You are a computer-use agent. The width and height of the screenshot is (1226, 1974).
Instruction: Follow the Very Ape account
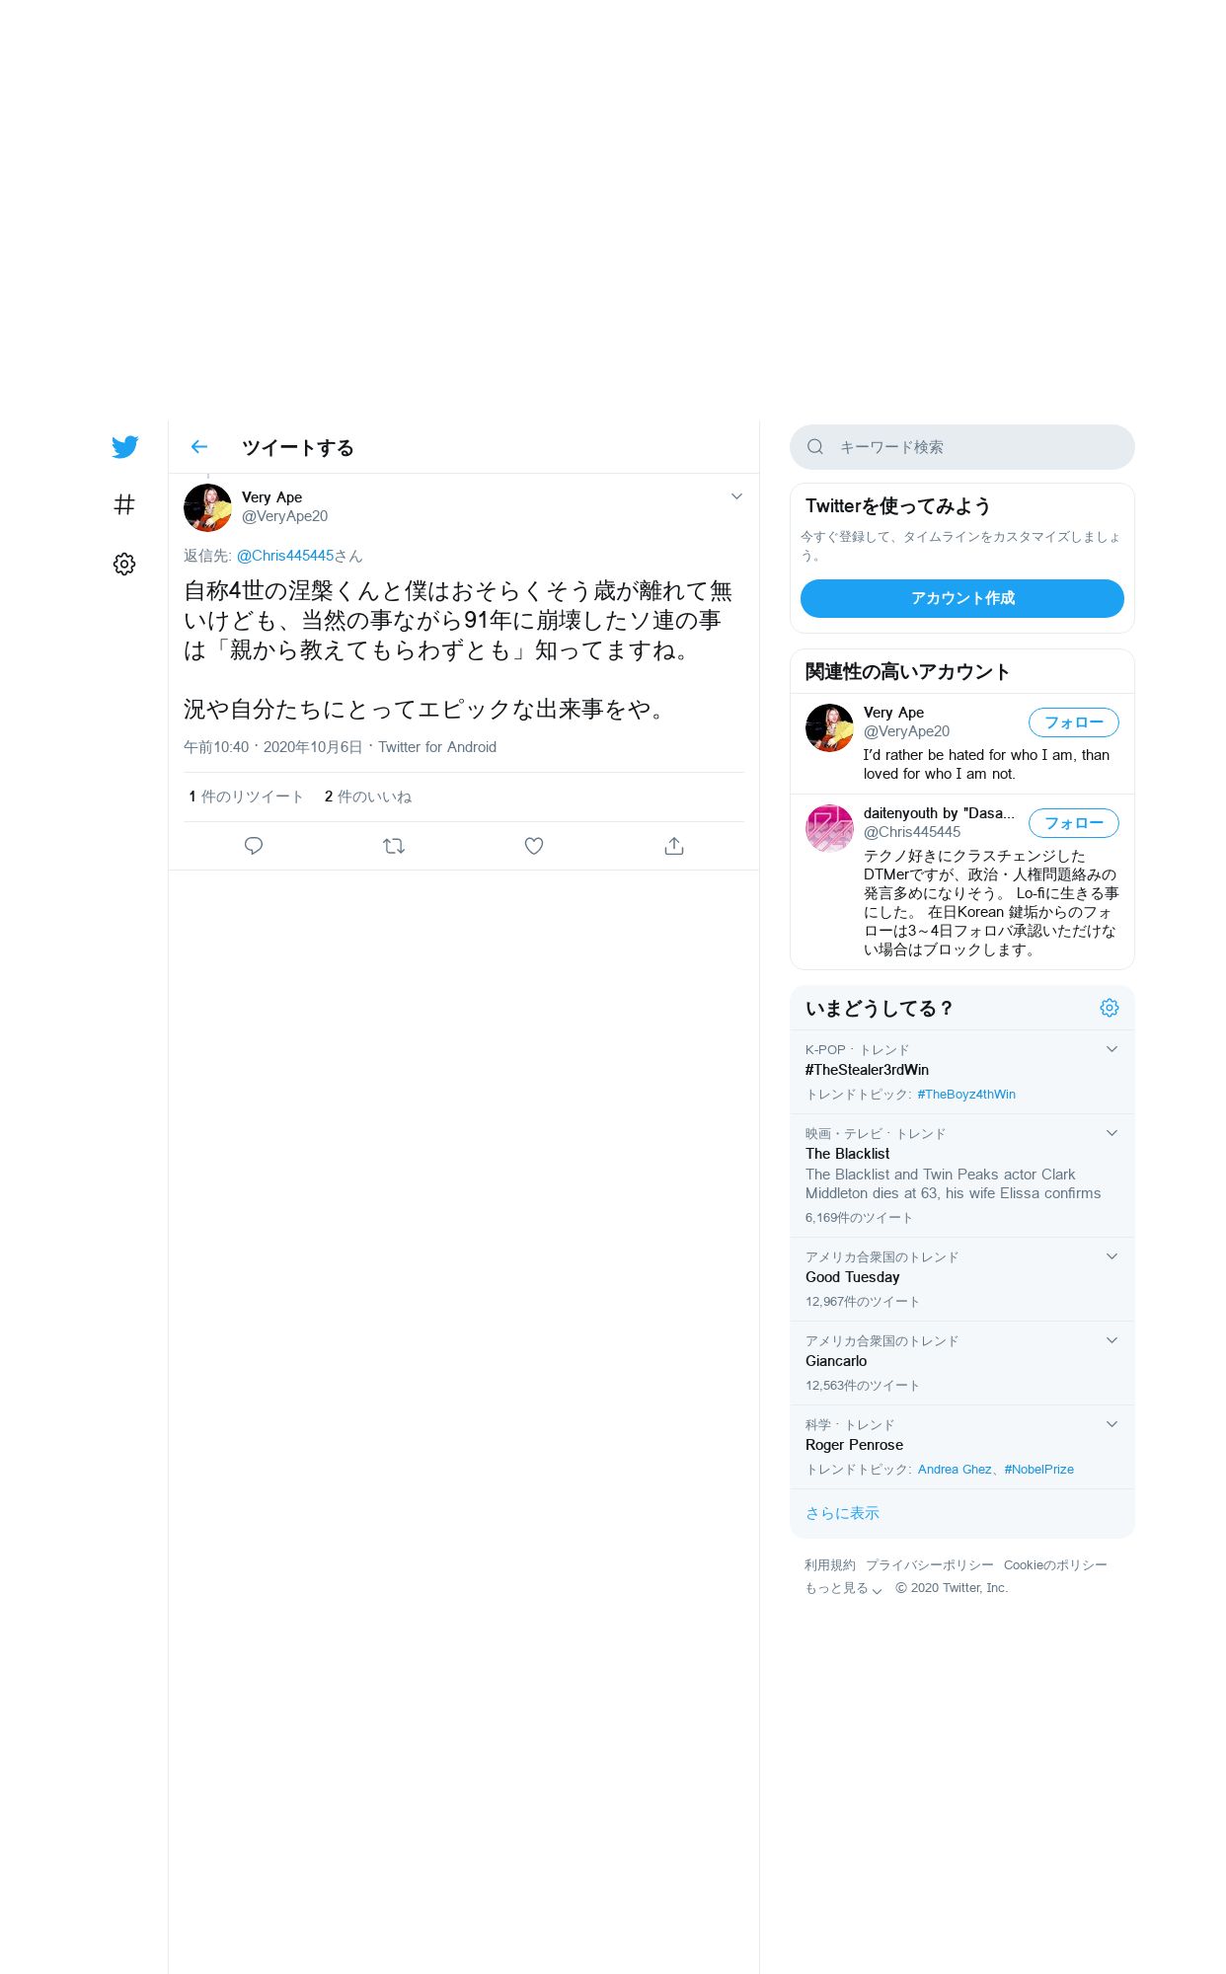1074,722
